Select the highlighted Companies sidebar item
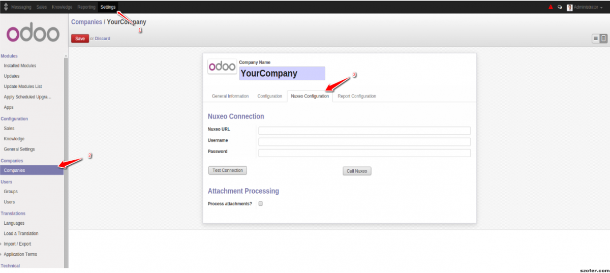 pyautogui.click(x=32, y=170)
